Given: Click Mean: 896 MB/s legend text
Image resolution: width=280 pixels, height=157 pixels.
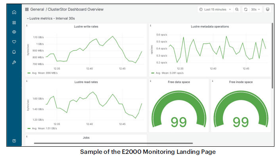Looking at the screenshot, I should click(48, 73).
